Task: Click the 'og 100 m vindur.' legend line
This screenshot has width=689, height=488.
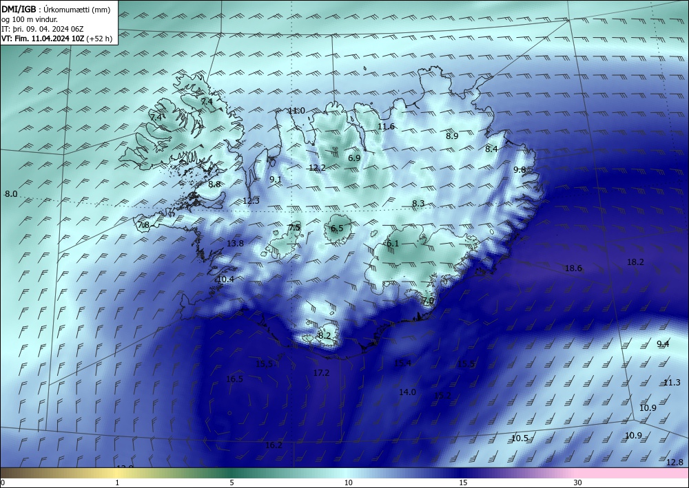Action: 30,20
